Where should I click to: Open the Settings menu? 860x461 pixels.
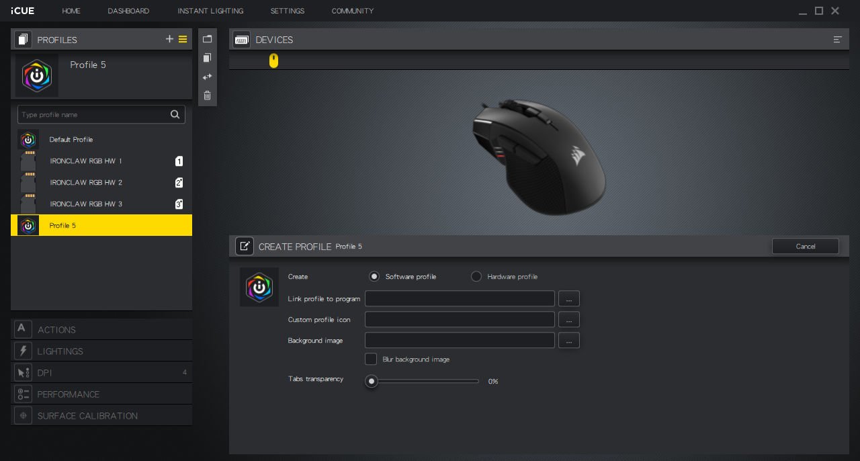pyautogui.click(x=288, y=11)
